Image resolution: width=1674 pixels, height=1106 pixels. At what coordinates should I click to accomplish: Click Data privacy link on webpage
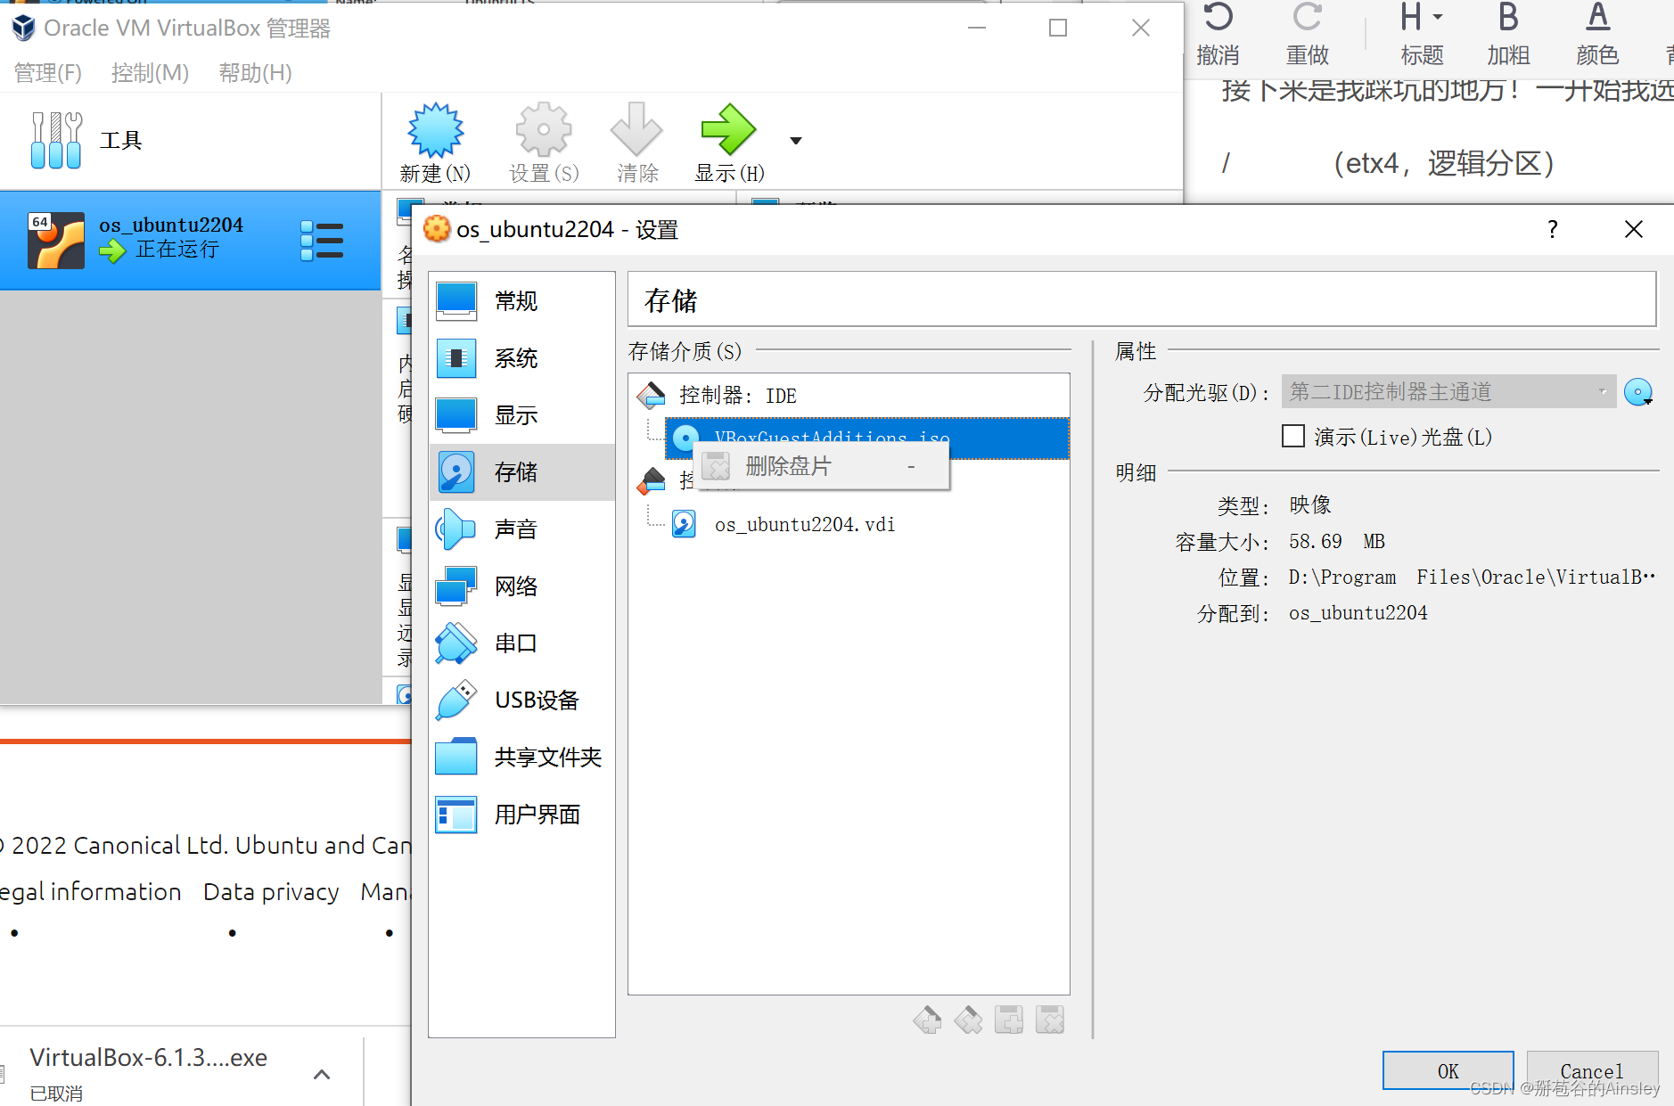click(x=271, y=891)
